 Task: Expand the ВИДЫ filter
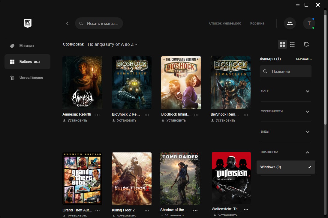(x=285, y=132)
